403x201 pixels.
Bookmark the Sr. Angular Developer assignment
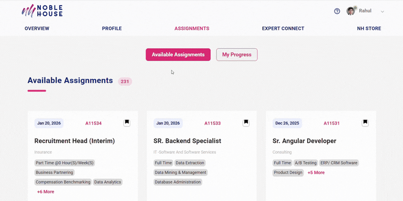365,123
